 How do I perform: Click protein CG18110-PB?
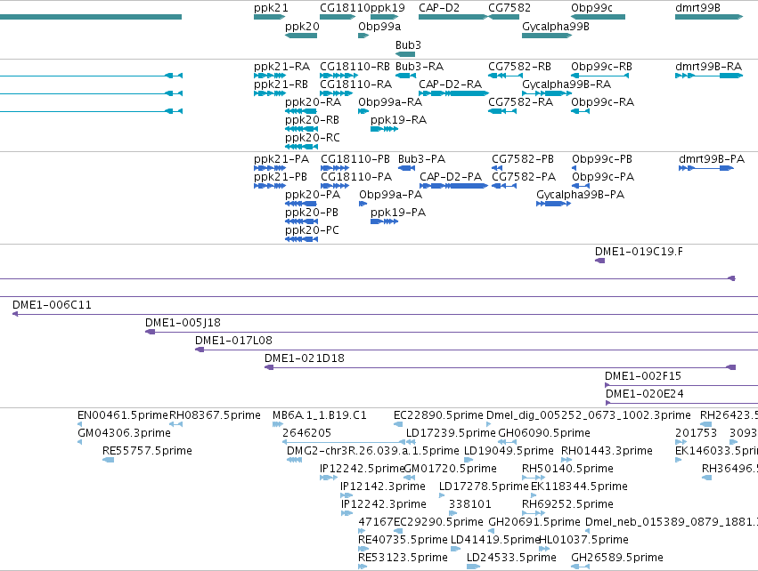(355, 159)
